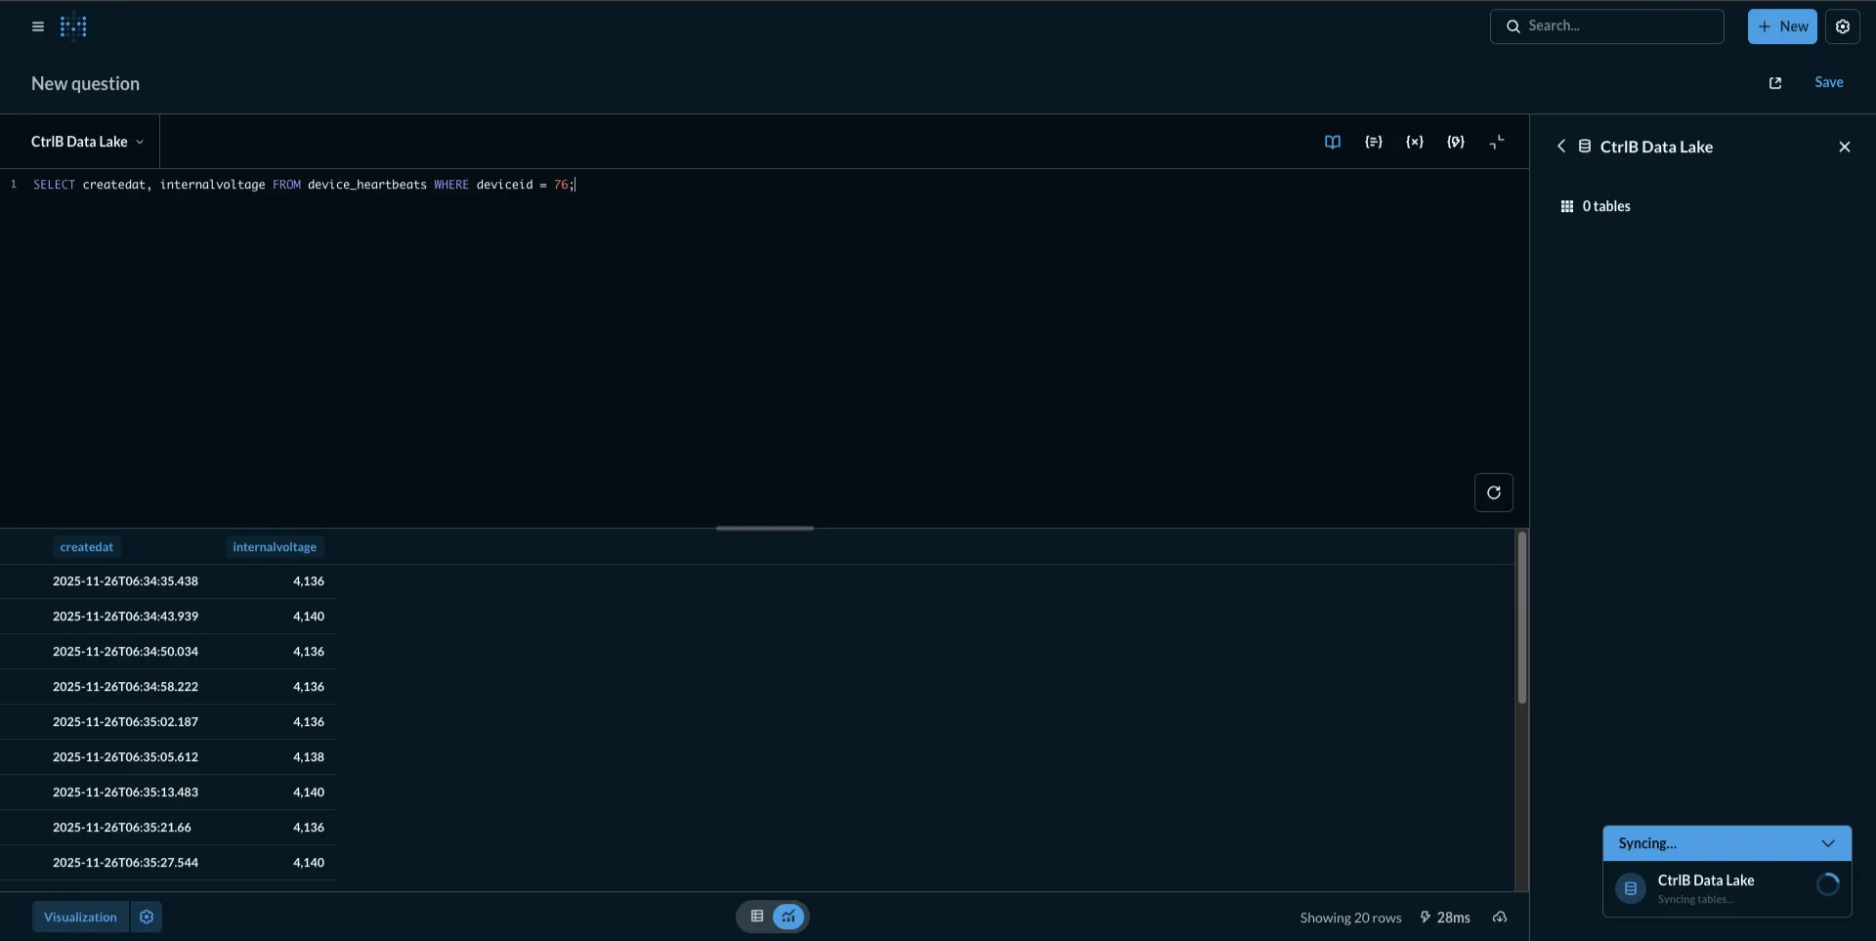Viewport: 1876px width, 941px height.
Task: Open the Visualization picker
Action: tap(79, 917)
